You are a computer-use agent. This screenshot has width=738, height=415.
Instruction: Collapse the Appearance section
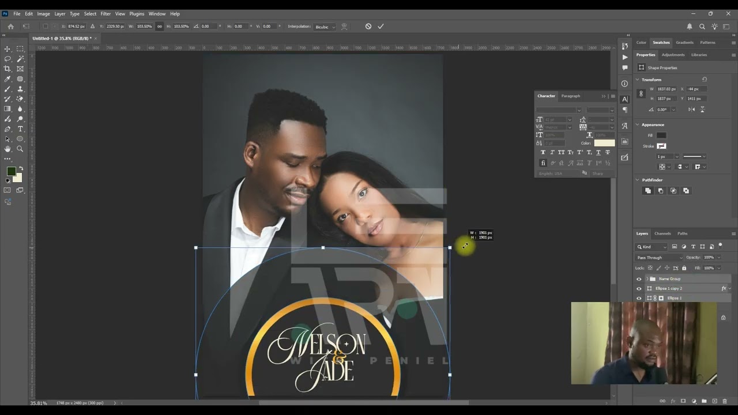(x=638, y=124)
